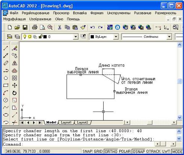Viewport: 184px width, 155px height.
Task: Click the black layer color swatch
Action: coord(45,37)
